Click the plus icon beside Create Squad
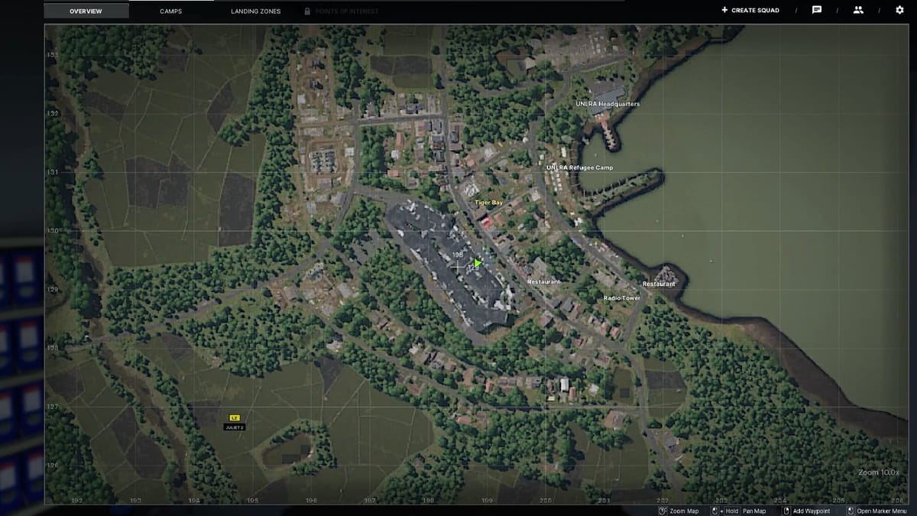917x516 pixels. coord(723,10)
